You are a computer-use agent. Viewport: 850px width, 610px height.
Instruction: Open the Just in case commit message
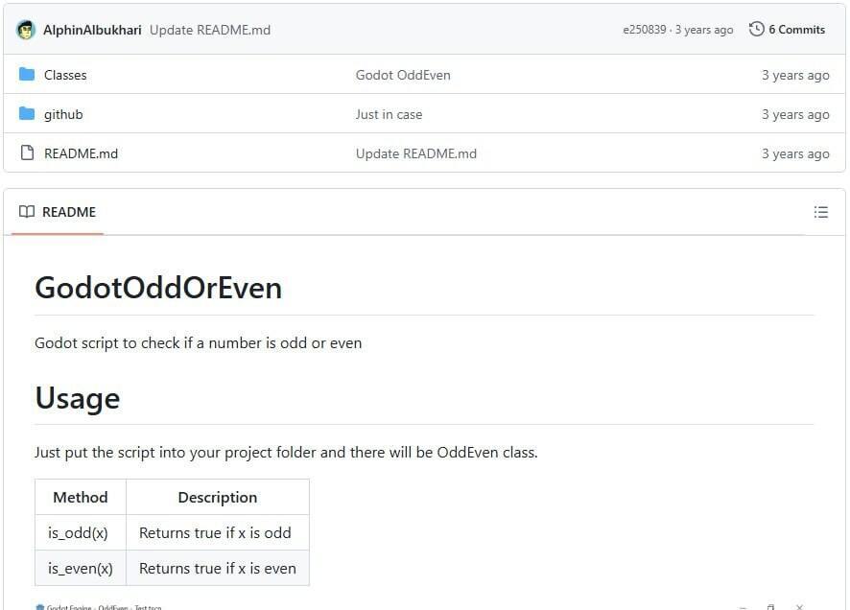389,114
